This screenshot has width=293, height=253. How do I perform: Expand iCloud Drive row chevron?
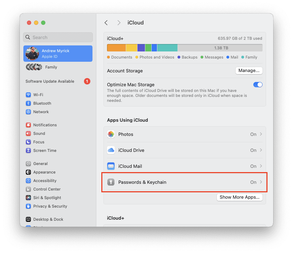pos(261,150)
